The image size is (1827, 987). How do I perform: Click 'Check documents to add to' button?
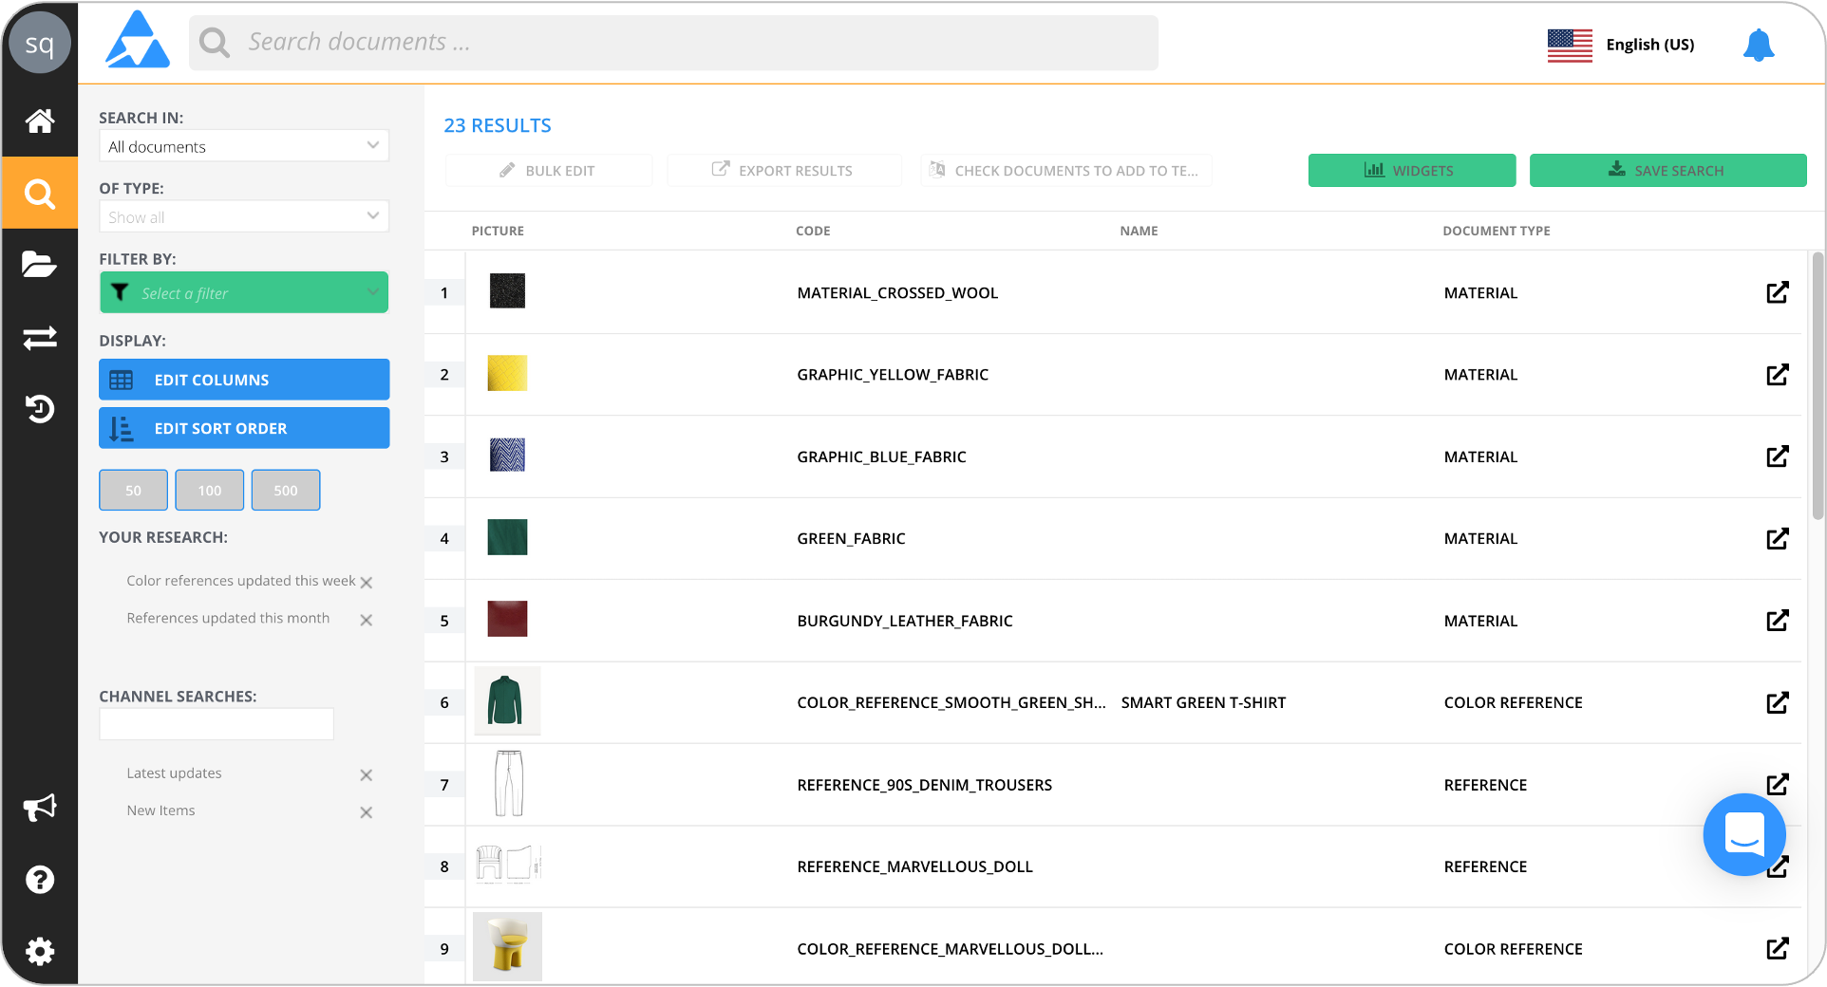coord(1066,171)
